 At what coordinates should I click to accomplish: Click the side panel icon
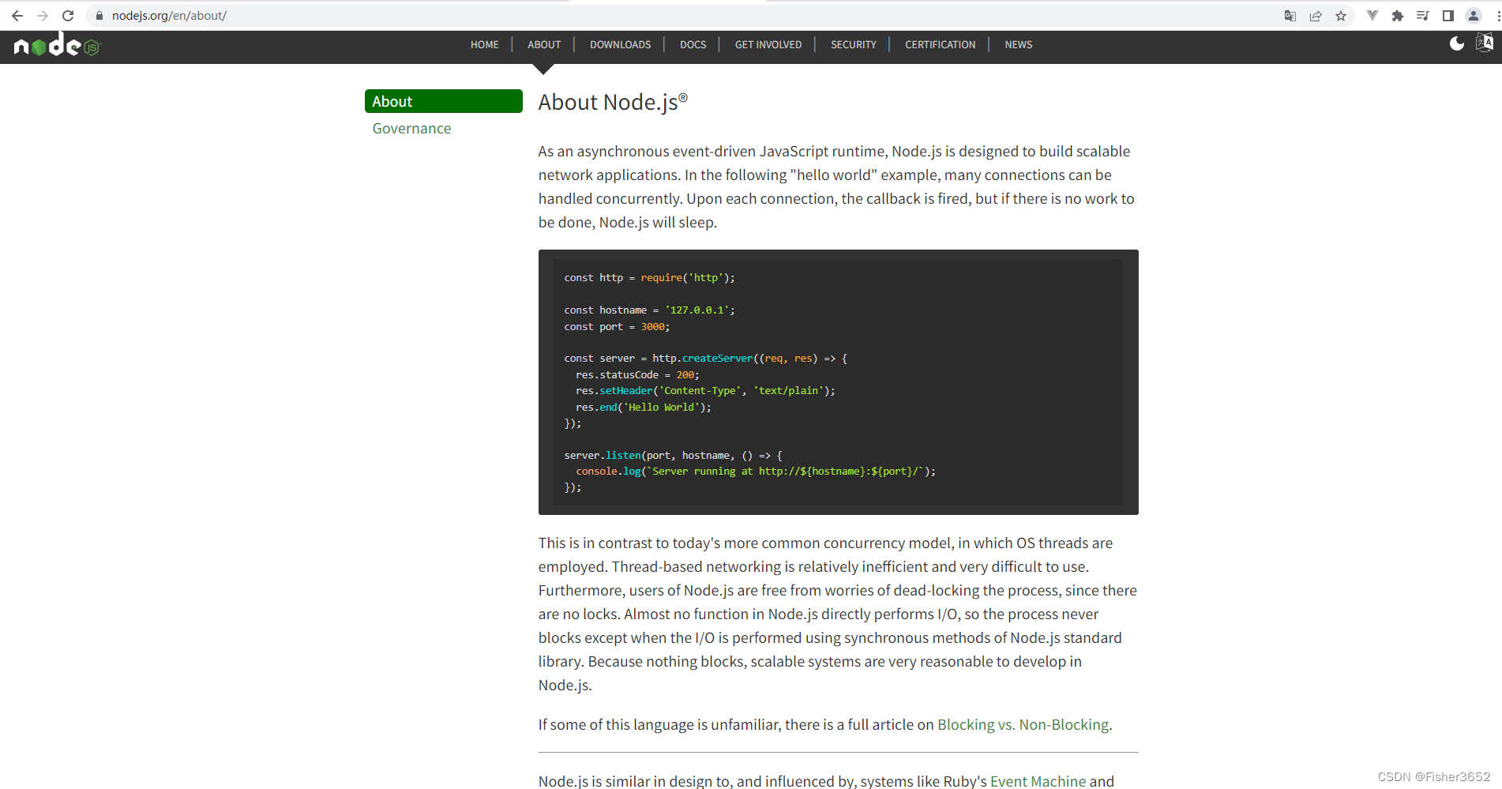point(1448,16)
